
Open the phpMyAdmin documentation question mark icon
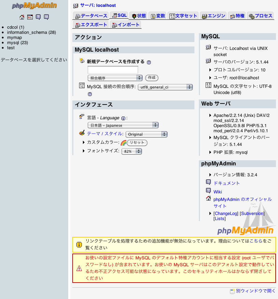[38, 17]
